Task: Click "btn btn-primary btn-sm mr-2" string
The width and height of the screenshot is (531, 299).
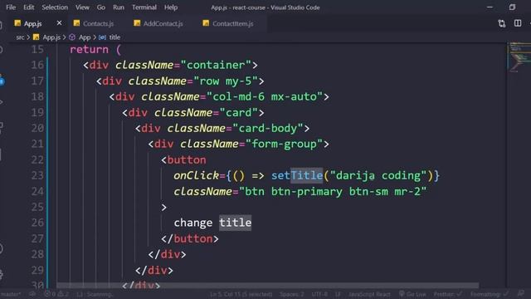Action: [333, 192]
